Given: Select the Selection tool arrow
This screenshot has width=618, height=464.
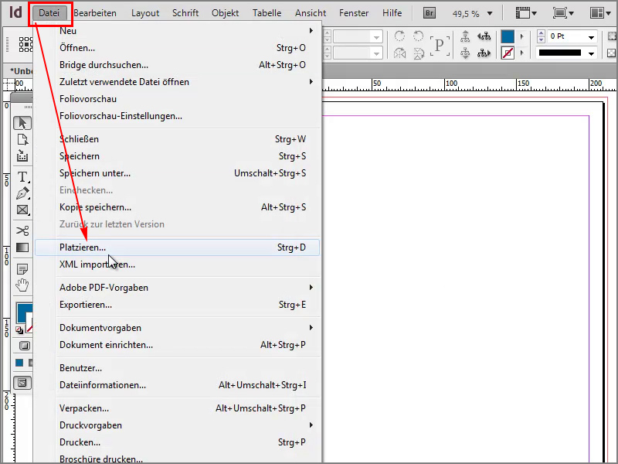Looking at the screenshot, I should click(x=22, y=123).
